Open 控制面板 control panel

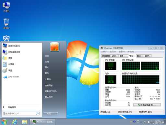coord(49,85)
